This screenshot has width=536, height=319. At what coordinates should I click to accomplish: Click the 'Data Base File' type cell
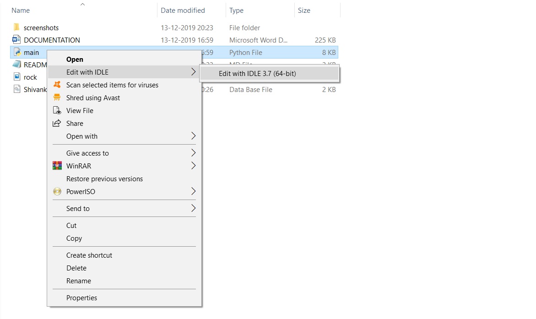(x=250, y=90)
